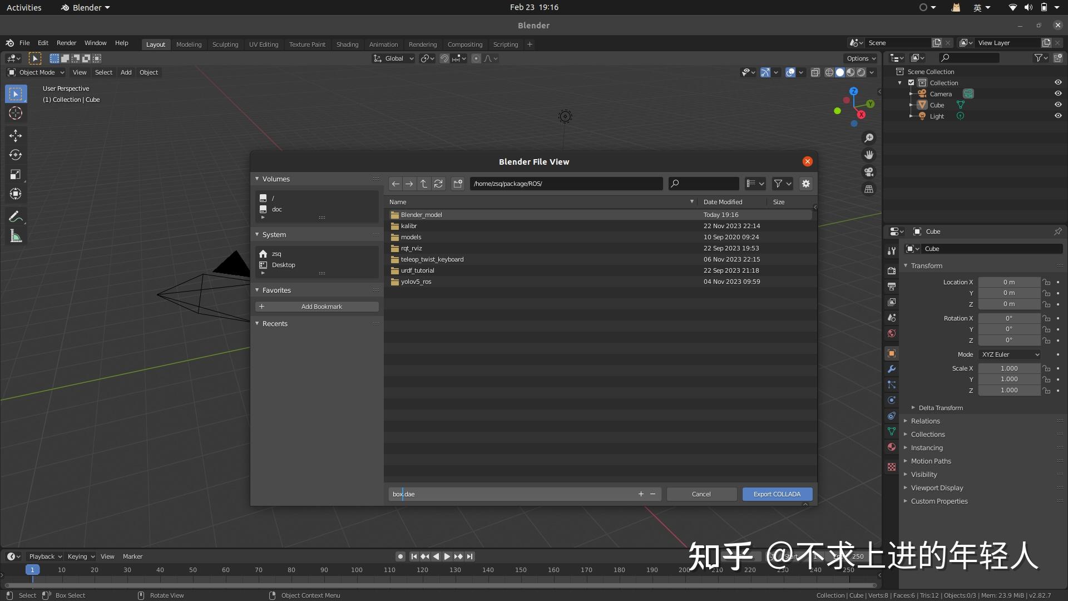
Task: Open the Blender_model folder
Action: point(421,214)
